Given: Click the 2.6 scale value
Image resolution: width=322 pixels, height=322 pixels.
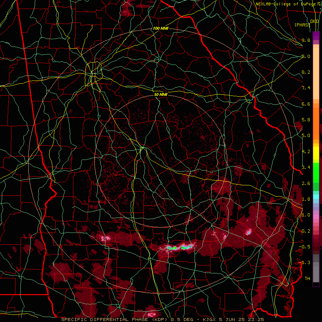Looking at the screenshot, I should (x=306, y=183).
